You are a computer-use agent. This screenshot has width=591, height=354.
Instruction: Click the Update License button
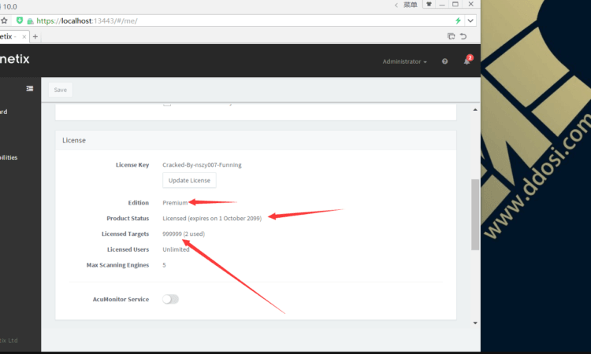(x=189, y=180)
